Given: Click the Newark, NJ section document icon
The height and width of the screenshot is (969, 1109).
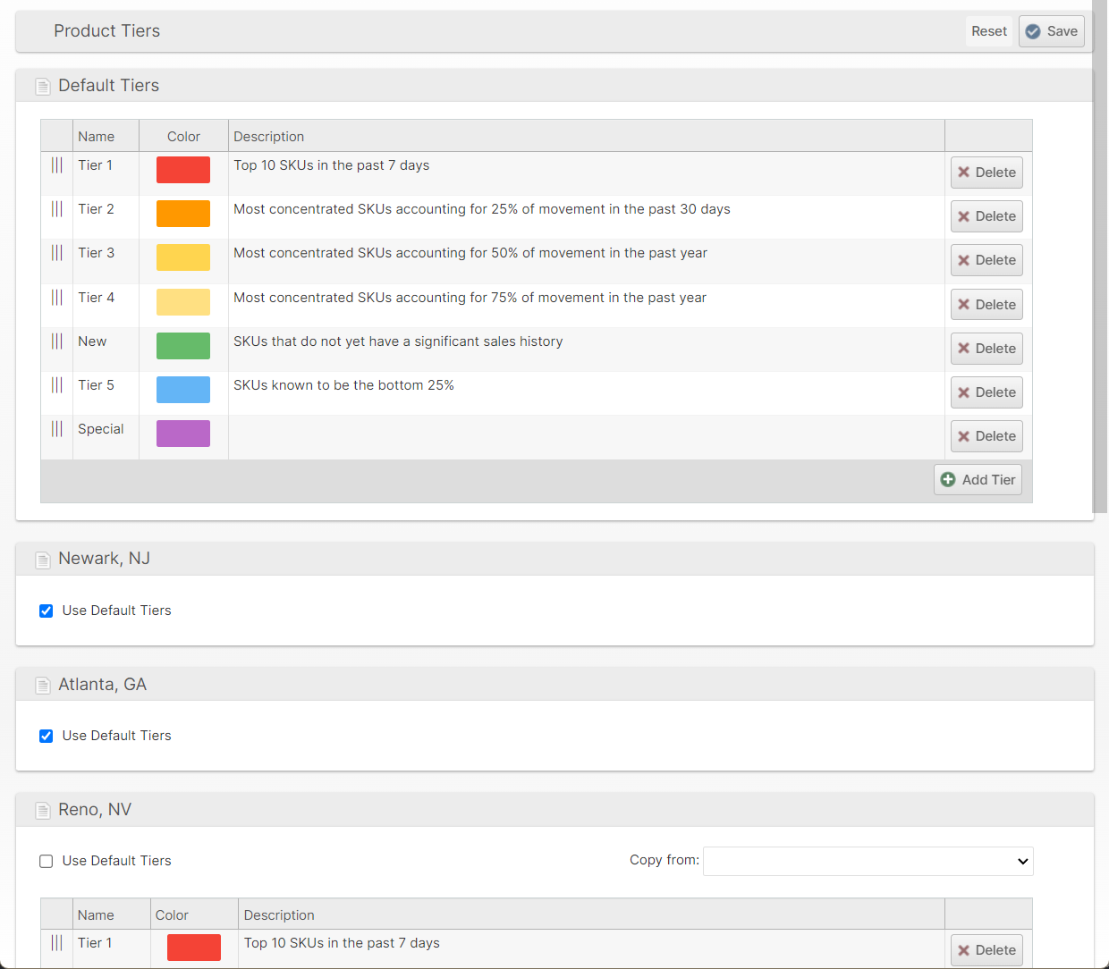Looking at the screenshot, I should tap(42, 560).
